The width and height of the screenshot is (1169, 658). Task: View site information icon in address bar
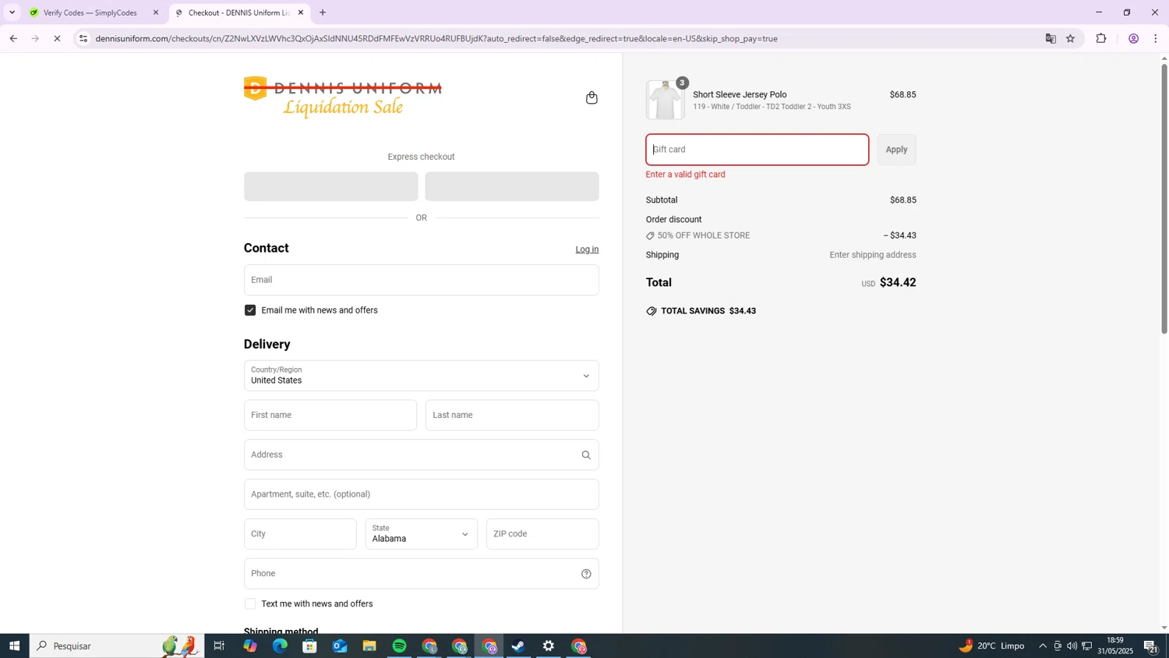83,38
